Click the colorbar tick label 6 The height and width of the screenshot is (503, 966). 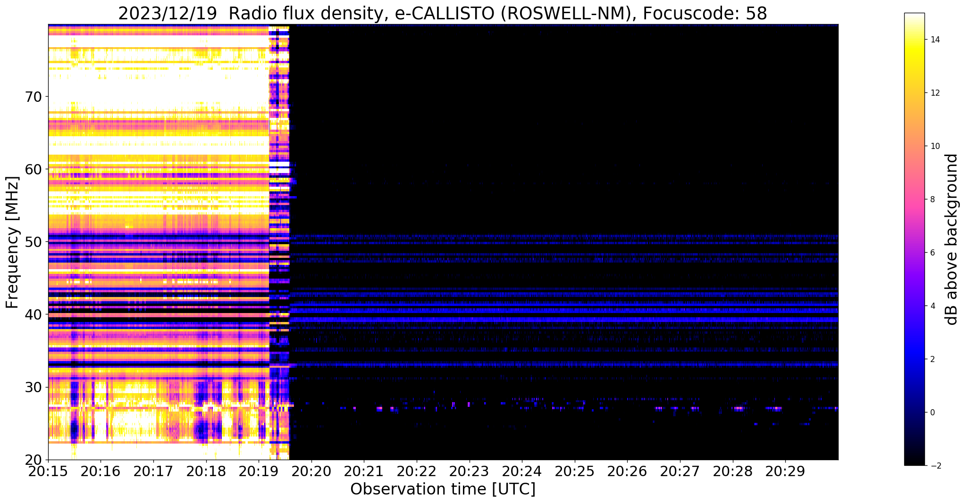coord(932,253)
